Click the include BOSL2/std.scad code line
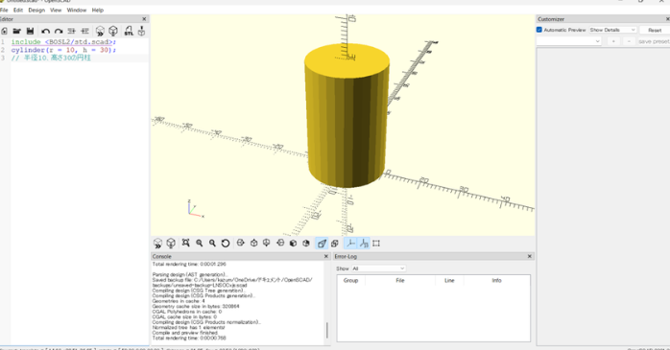Image resolution: width=670 pixels, height=350 pixels. (x=63, y=42)
